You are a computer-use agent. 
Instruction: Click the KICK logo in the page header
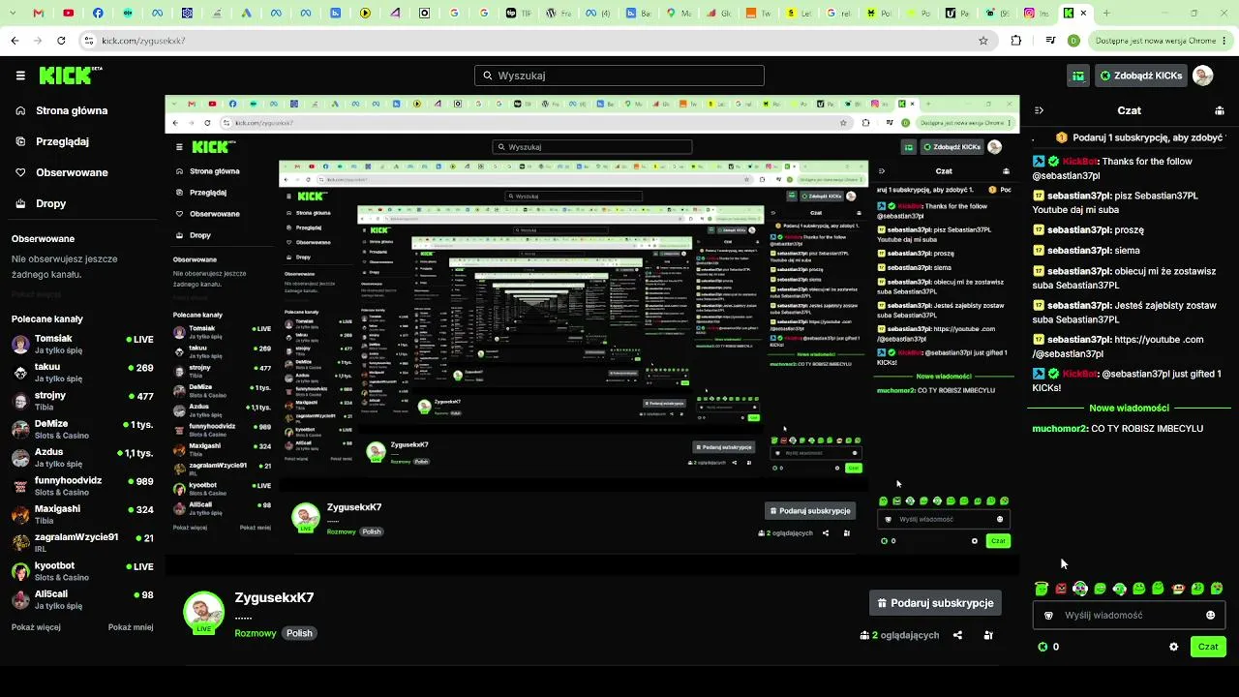[71, 76]
